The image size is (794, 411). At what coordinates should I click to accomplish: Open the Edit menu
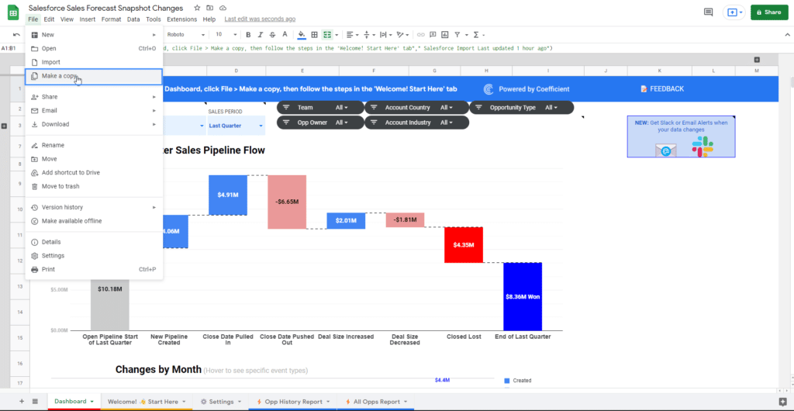coord(49,19)
